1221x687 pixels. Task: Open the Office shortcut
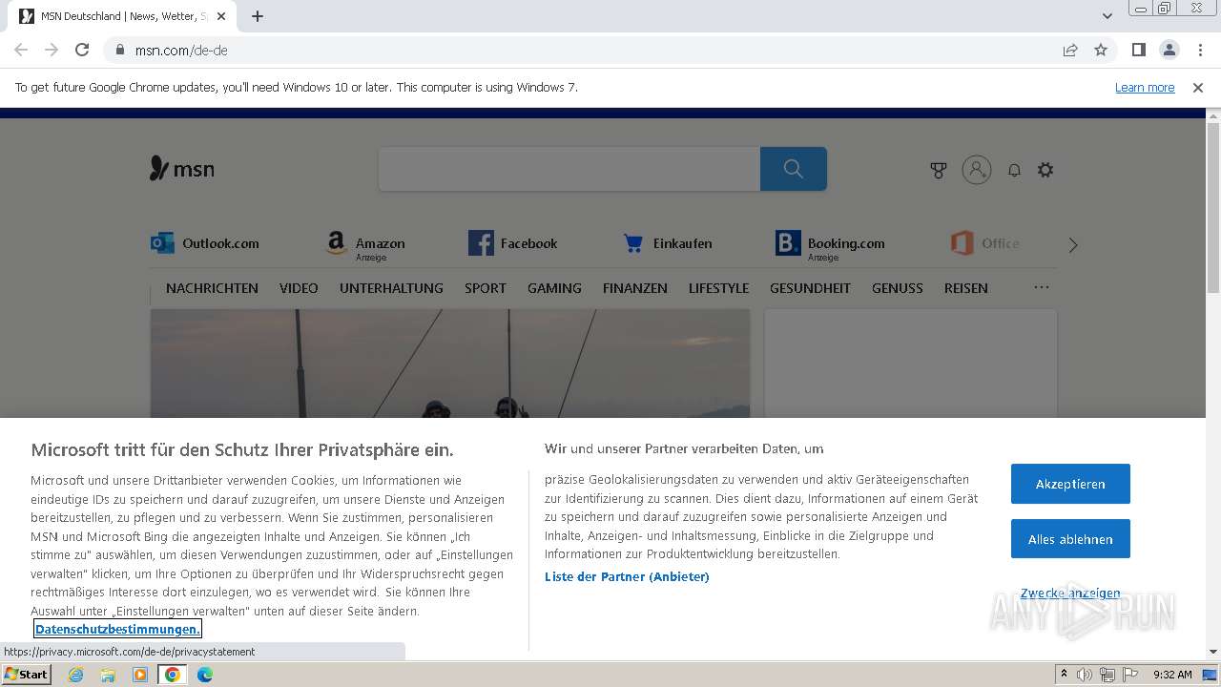pyautogui.click(x=985, y=243)
